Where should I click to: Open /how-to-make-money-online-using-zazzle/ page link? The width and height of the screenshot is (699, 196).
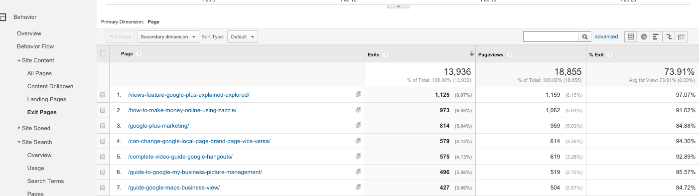[x=182, y=110]
